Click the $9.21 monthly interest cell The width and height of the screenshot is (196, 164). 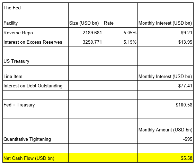point(166,33)
